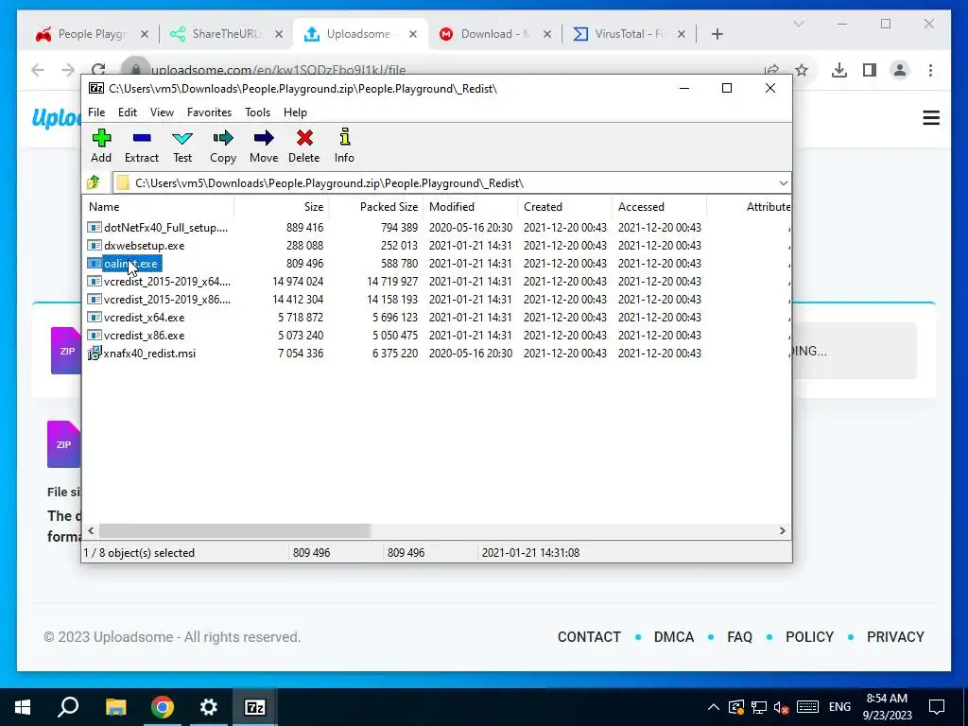Viewport: 968px width, 726px height.
Task: Click the DMCA footer link
Action: [x=674, y=637]
